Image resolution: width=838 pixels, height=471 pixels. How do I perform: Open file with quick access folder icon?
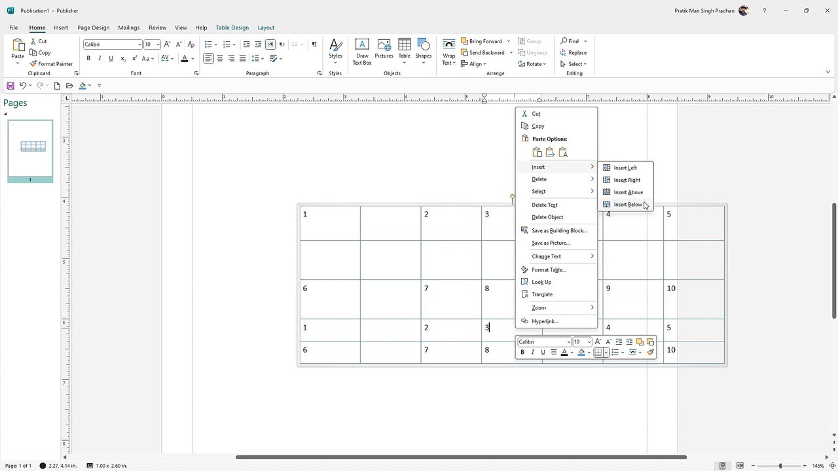(69, 86)
